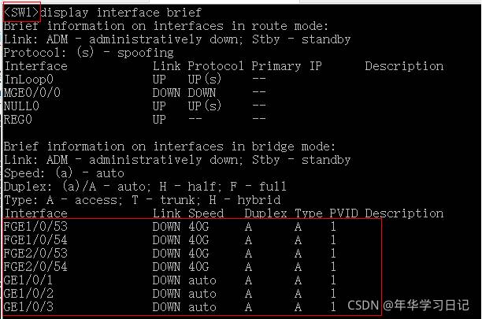Click the <SW1> command prompt
The image size is (482, 319).
pyautogui.click(x=20, y=13)
